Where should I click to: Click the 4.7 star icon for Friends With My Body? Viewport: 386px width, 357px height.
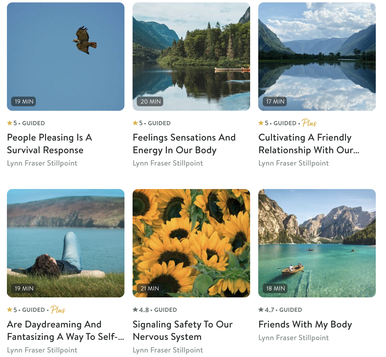click(x=261, y=309)
